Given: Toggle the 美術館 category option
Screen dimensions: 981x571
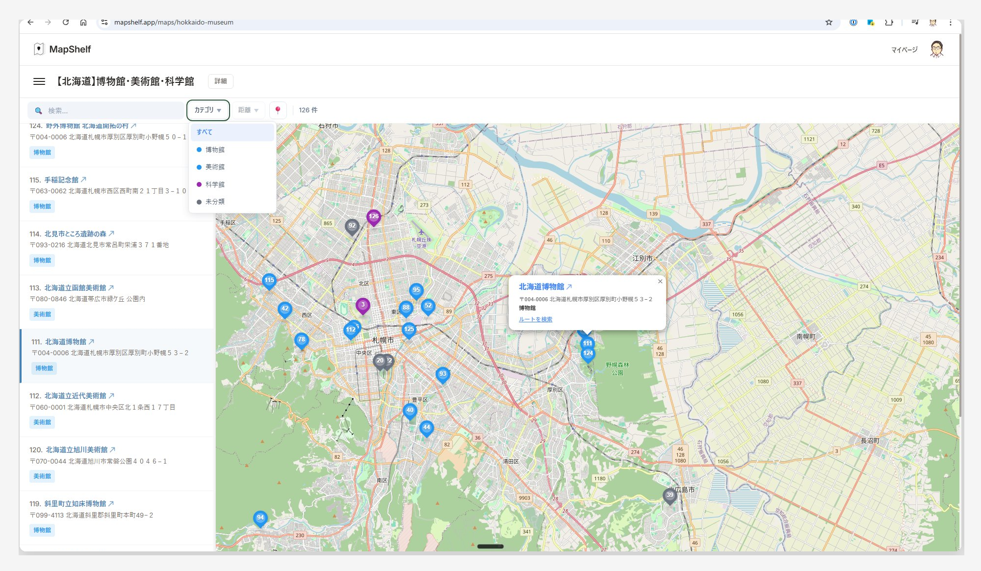Looking at the screenshot, I should point(215,167).
